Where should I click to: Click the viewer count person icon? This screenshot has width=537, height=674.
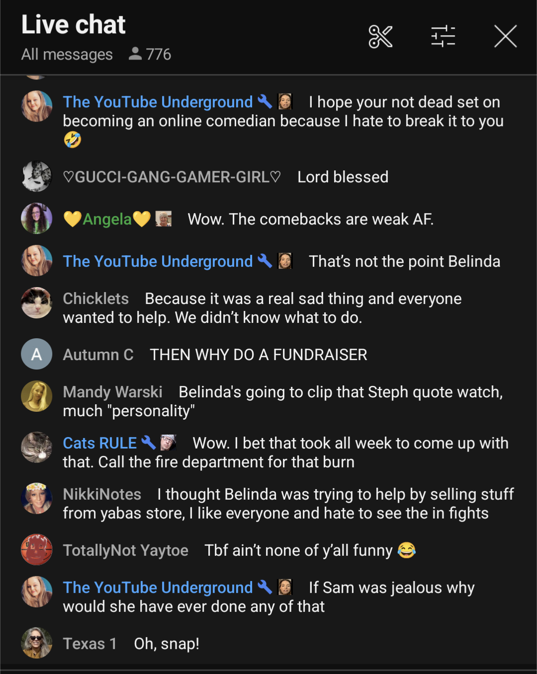135,54
